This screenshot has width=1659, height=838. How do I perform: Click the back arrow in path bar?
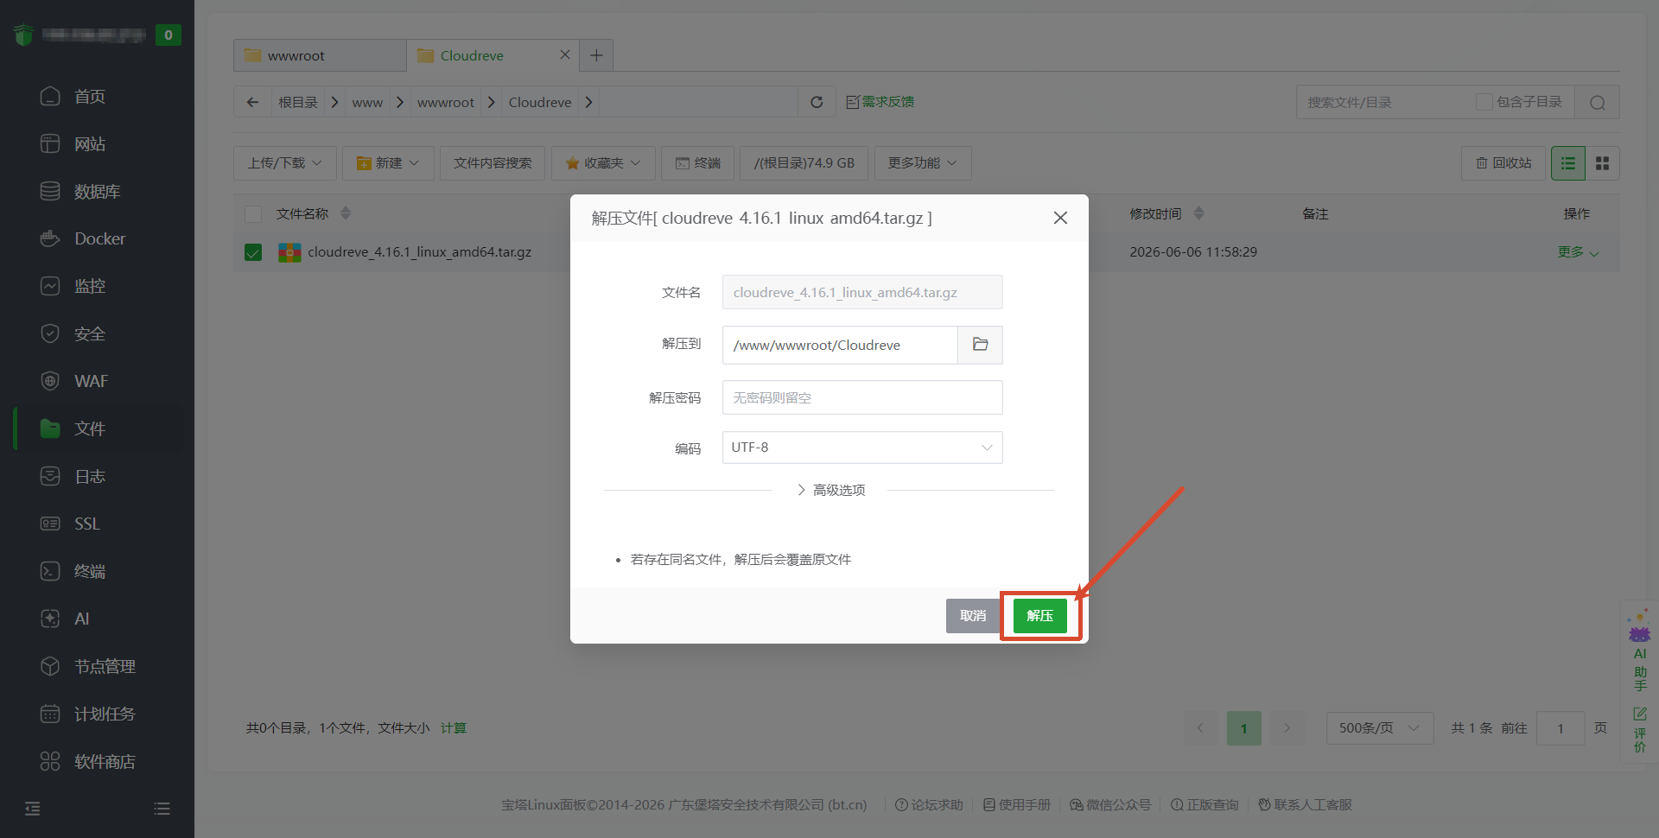pos(252,102)
